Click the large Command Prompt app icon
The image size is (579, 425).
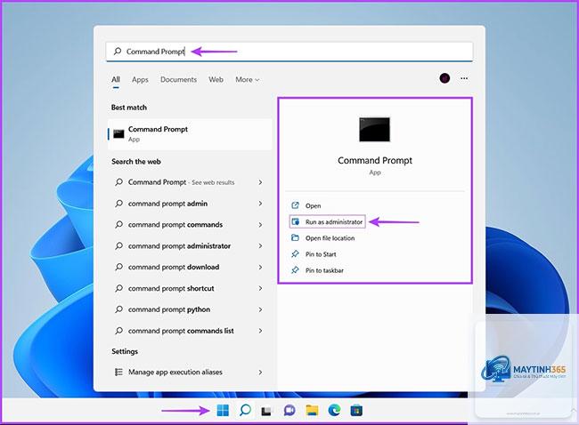374,130
